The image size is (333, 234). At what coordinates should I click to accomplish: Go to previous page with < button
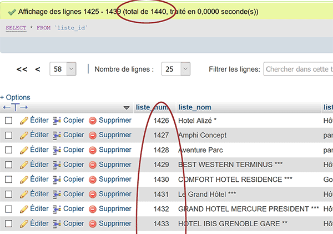38,69
